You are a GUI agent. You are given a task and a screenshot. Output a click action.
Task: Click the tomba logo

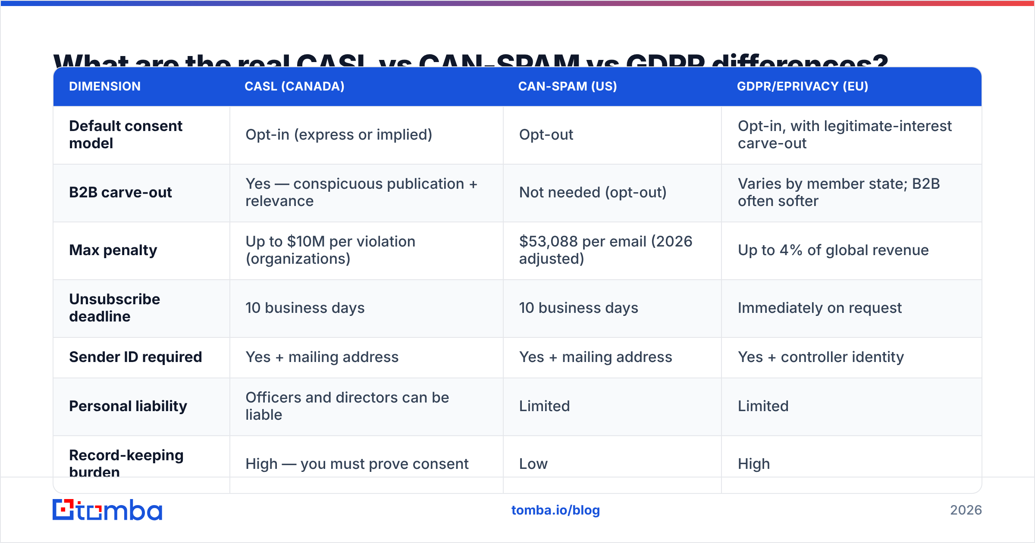coord(107,510)
